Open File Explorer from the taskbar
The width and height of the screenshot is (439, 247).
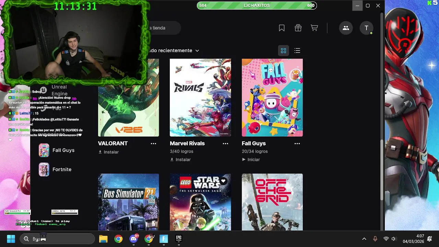pyautogui.click(x=103, y=239)
